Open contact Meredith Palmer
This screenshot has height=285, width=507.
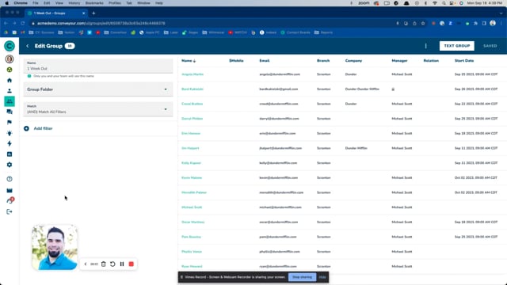point(194,192)
